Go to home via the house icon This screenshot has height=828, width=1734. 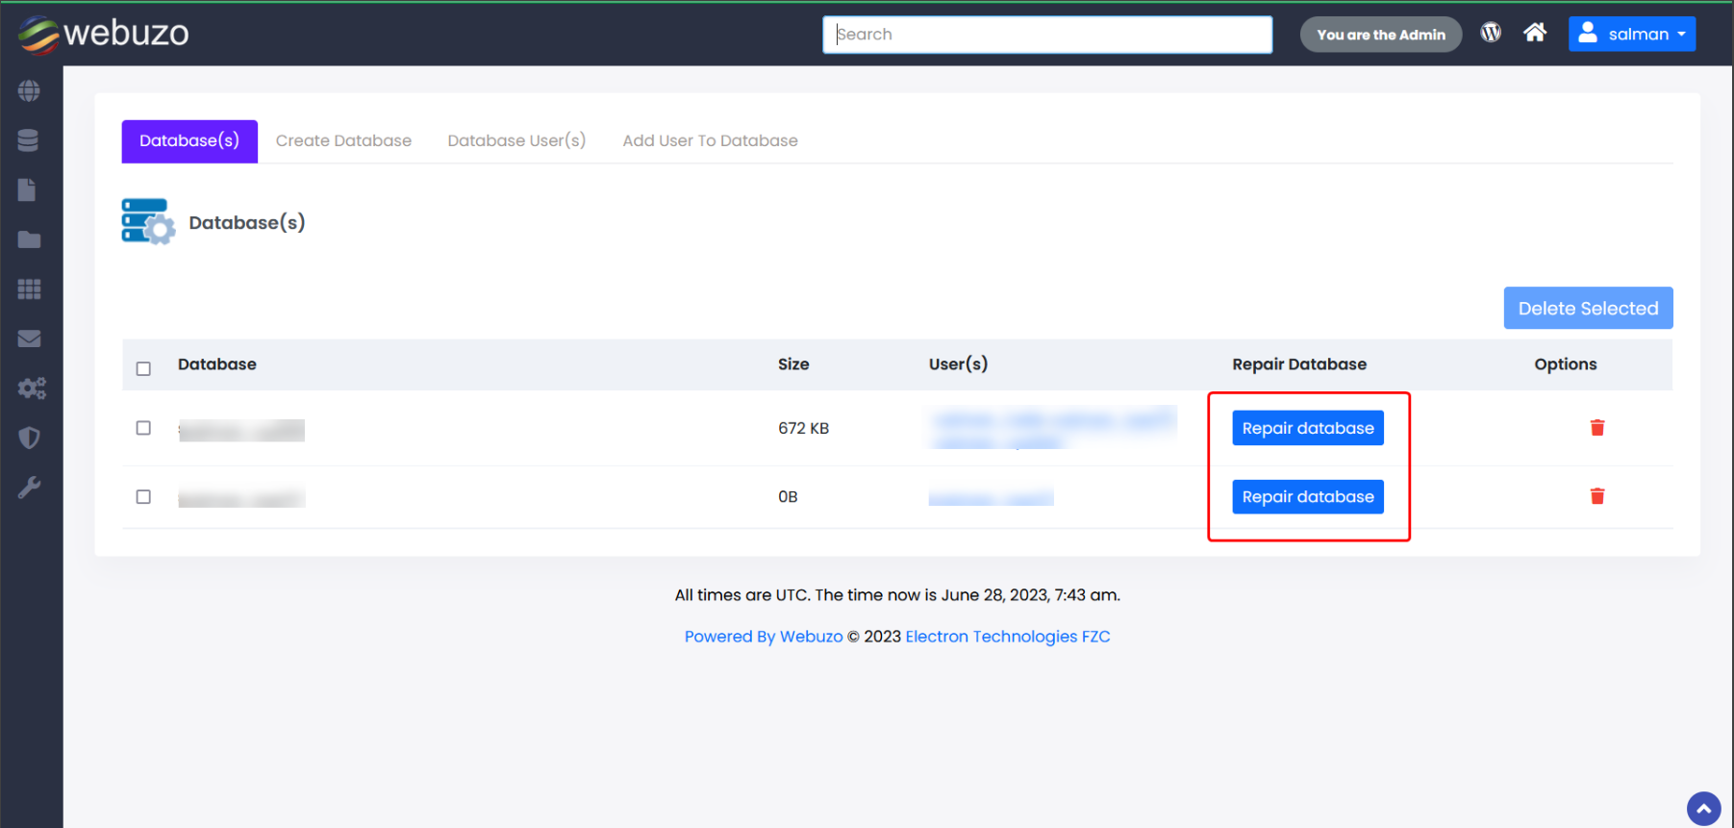[1535, 33]
